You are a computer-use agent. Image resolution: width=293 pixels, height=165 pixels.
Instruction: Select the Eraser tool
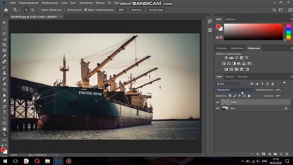tap(4, 84)
